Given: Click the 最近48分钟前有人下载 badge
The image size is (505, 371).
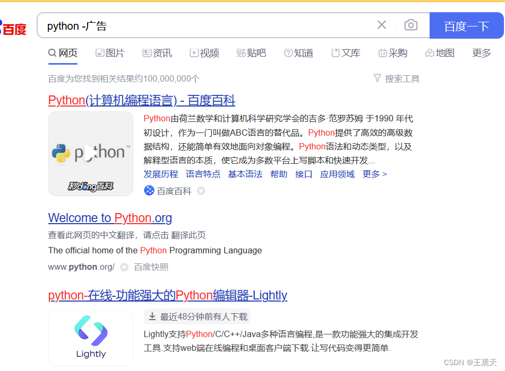Looking at the screenshot, I should coord(197,316).
